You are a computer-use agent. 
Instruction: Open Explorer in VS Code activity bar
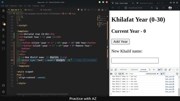point(3,11)
